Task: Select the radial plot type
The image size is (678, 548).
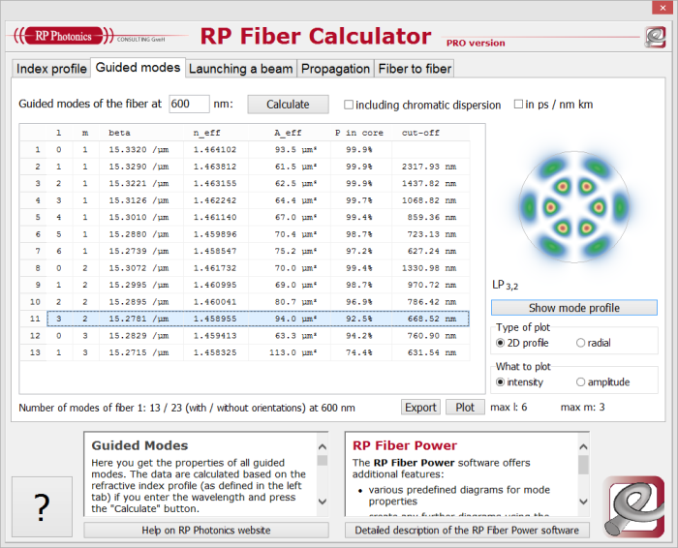Action: tap(581, 343)
